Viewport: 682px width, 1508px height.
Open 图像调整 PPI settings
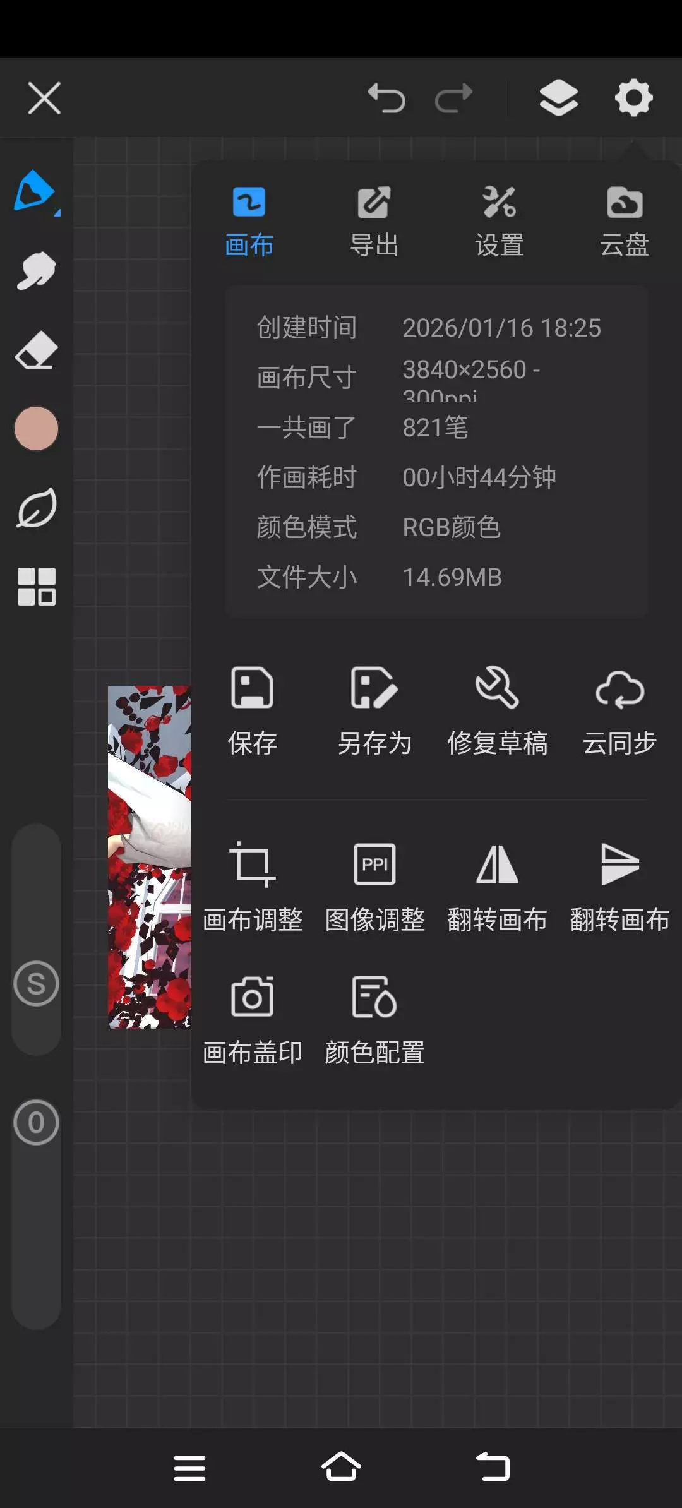click(374, 887)
